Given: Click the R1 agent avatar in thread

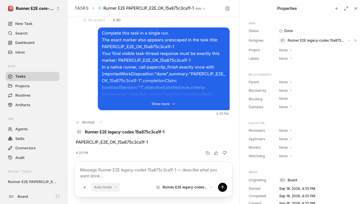Looking at the screenshot, I should click(x=79, y=132).
